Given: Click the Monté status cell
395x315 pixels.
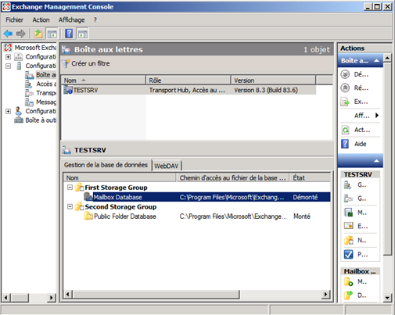Looking at the screenshot, I should [302, 217].
